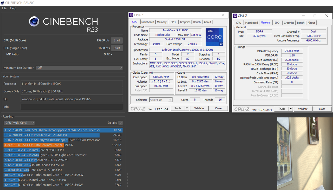Image resolution: width=333 pixels, height=190 pixels.
Task: Select Ryzen 7 1700X ranking row
Action: (63, 155)
